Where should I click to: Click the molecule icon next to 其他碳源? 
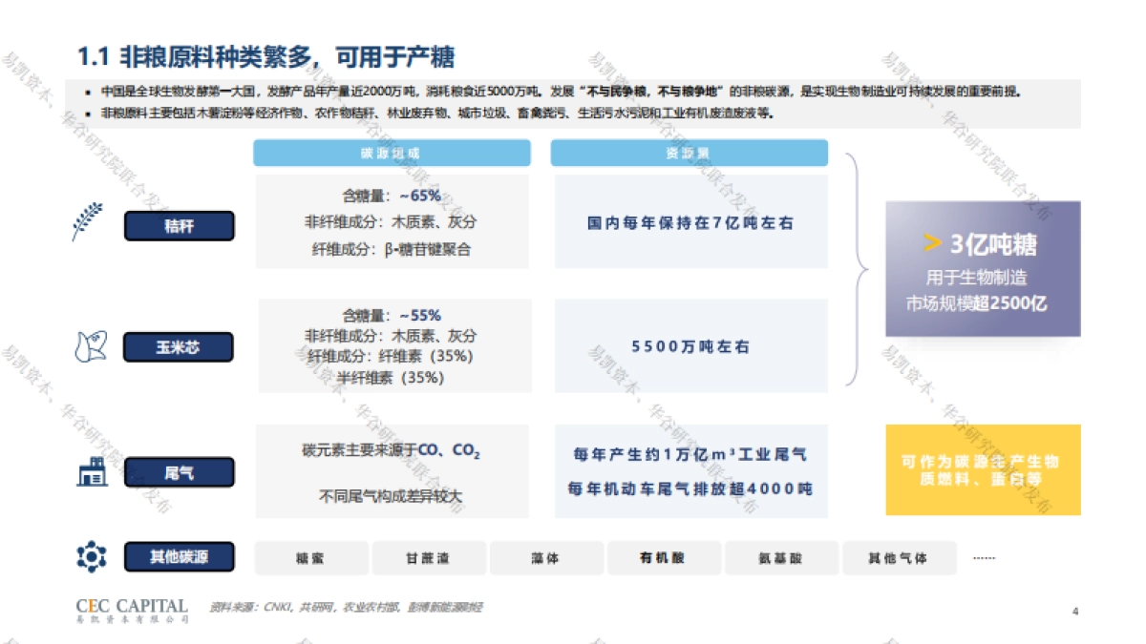pyautogui.click(x=91, y=556)
